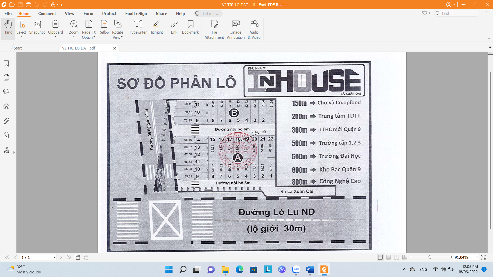493x277 pixels.
Task: Open the Security side panel
Action: point(6,135)
